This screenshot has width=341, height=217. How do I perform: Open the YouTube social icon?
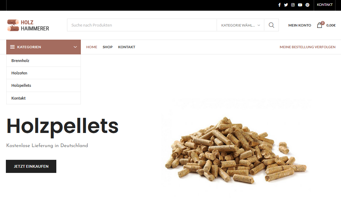300,5
